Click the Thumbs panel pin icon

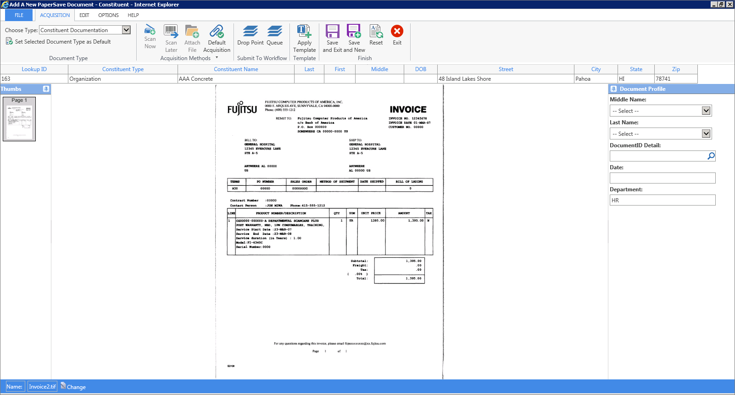pos(46,89)
